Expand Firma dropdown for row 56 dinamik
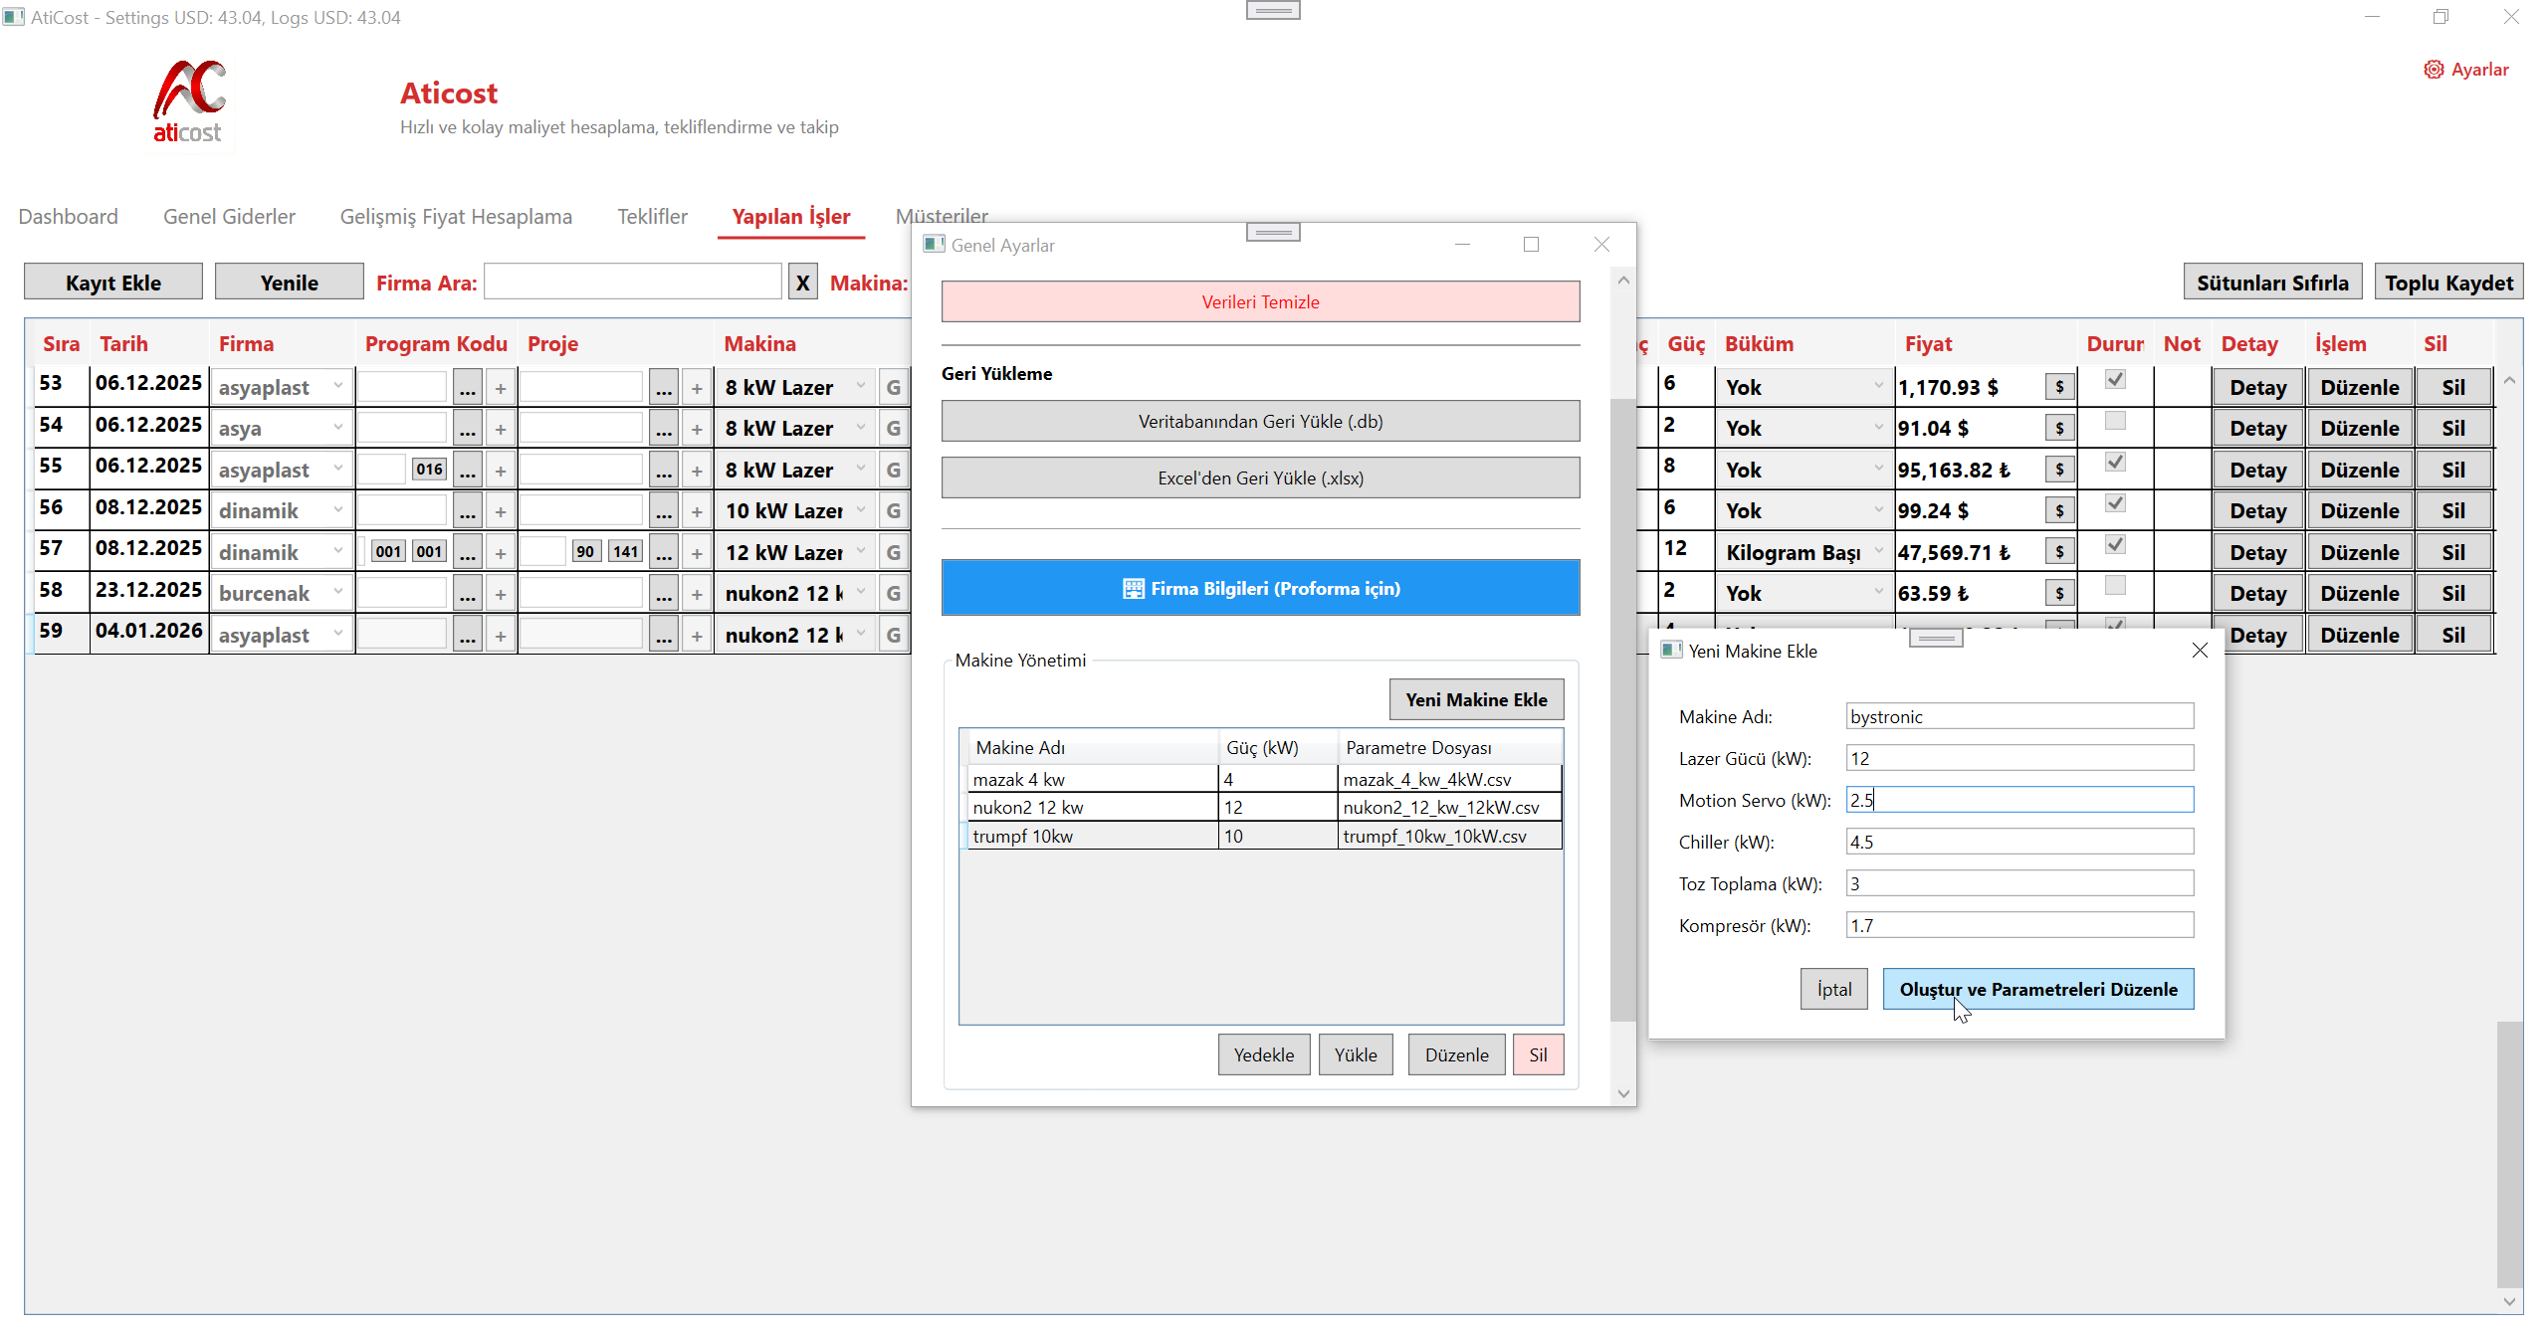Viewport: 2548px width, 1335px height. click(x=338, y=510)
